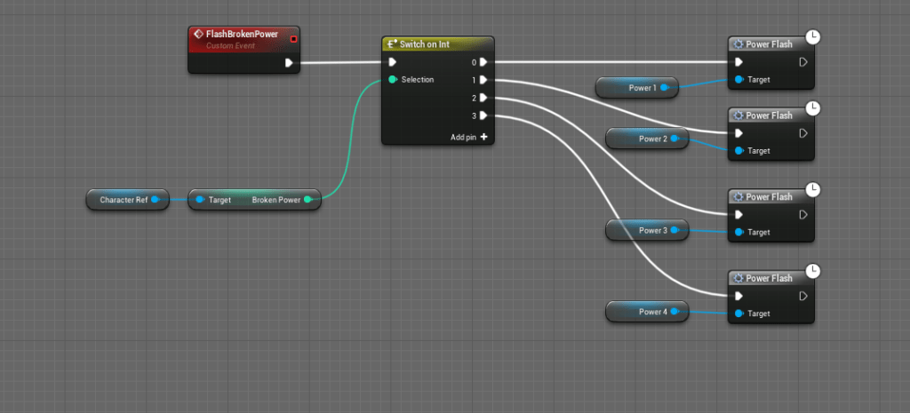Click the Character Ref blue output pin
The image size is (910, 413).
click(x=156, y=200)
